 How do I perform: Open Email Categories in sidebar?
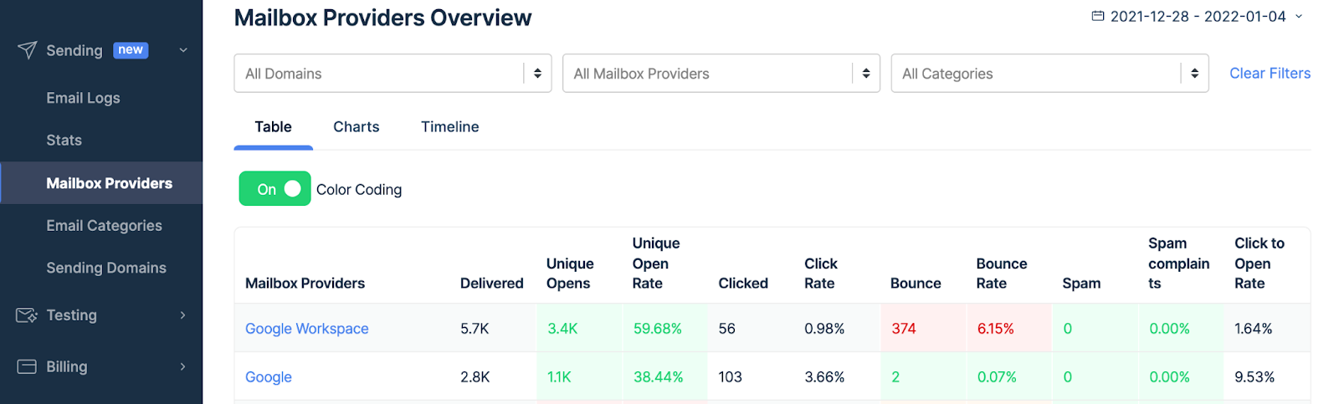104,226
